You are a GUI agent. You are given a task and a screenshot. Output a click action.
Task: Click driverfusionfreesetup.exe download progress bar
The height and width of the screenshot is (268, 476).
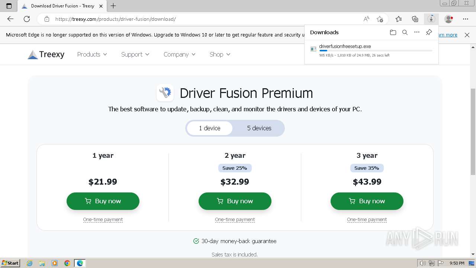click(376, 51)
